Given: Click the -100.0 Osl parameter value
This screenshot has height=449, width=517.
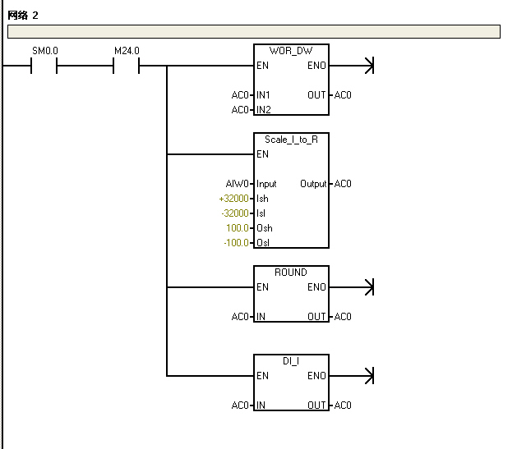Looking at the screenshot, I should coord(236,243).
